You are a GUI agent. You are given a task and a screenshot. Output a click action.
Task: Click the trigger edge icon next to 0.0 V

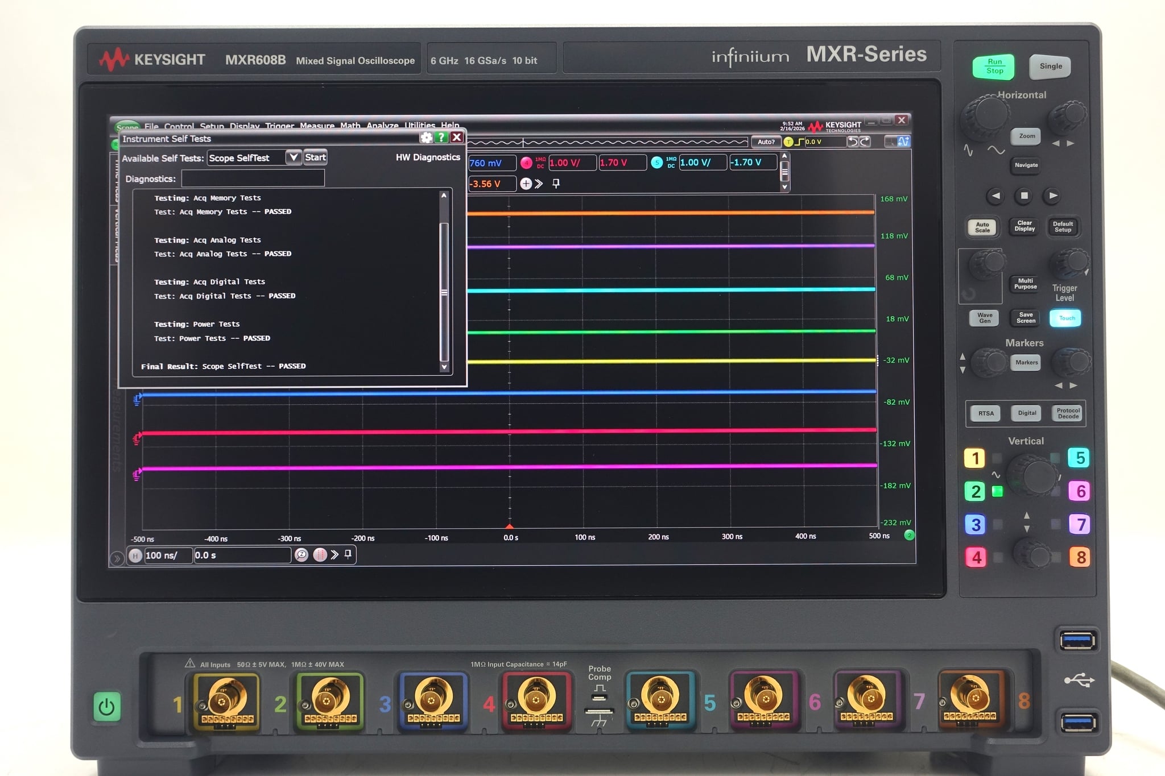pos(799,142)
